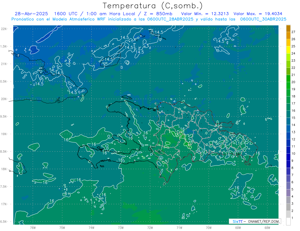
Task: Click the date "28-Abr-2025"
Action: (31, 14)
